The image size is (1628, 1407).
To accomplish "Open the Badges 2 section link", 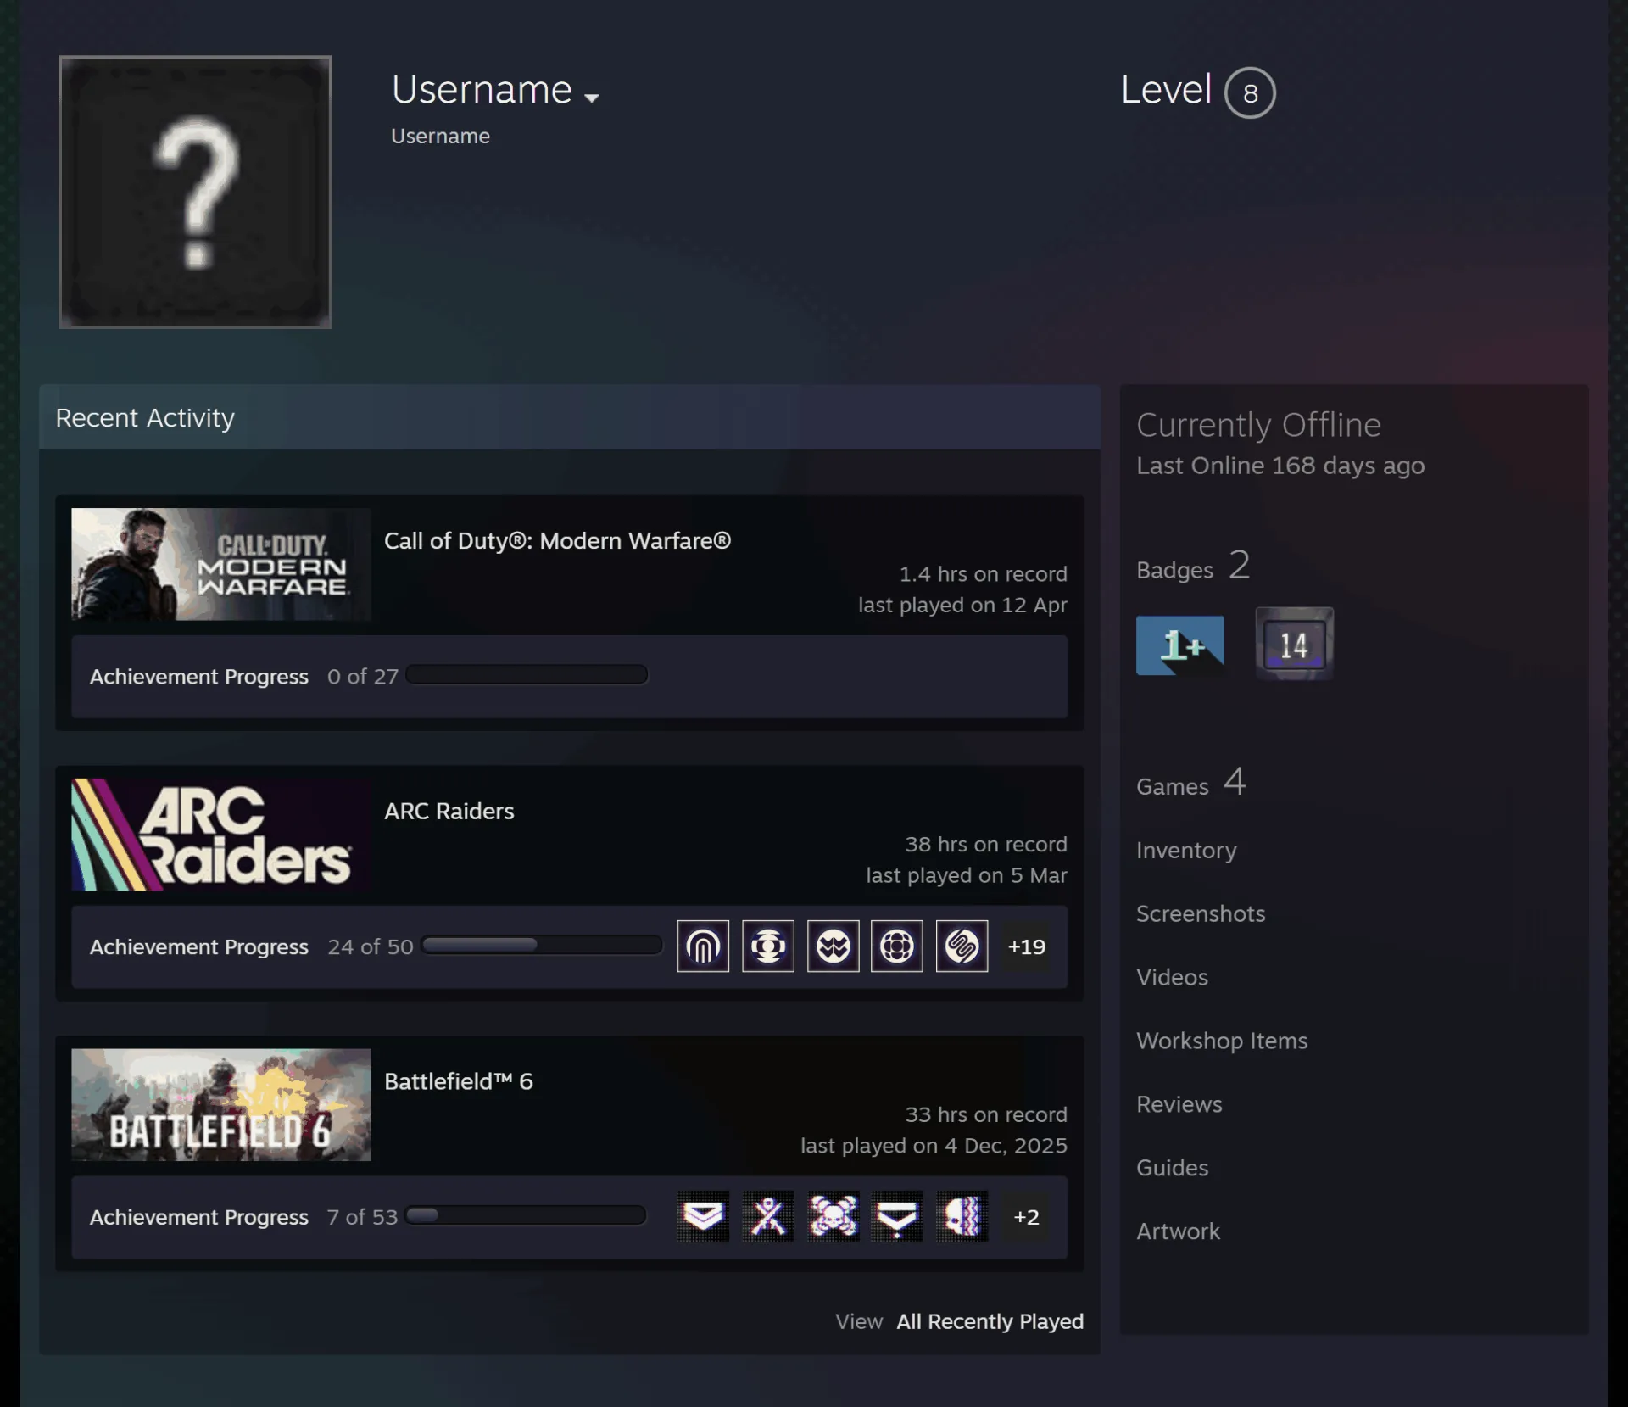I will click(x=1193, y=567).
